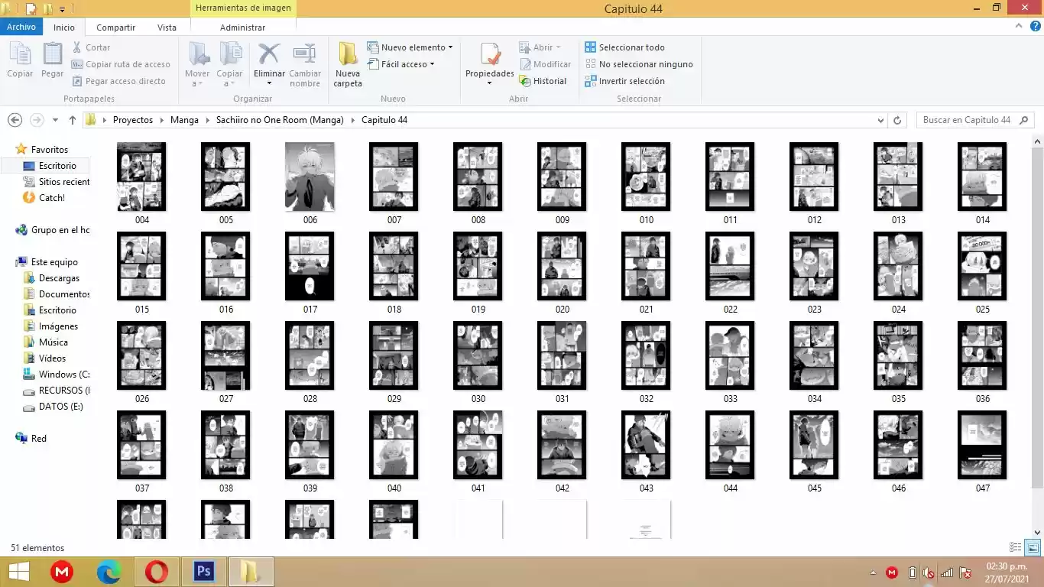Go back with the back arrow button
This screenshot has width=1044, height=587.
(15, 120)
